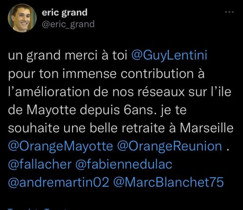Click the word "réseaux" in the tweet
Image resolution: width=243 pixels, height=210 pixels.
pyautogui.click(x=161, y=92)
